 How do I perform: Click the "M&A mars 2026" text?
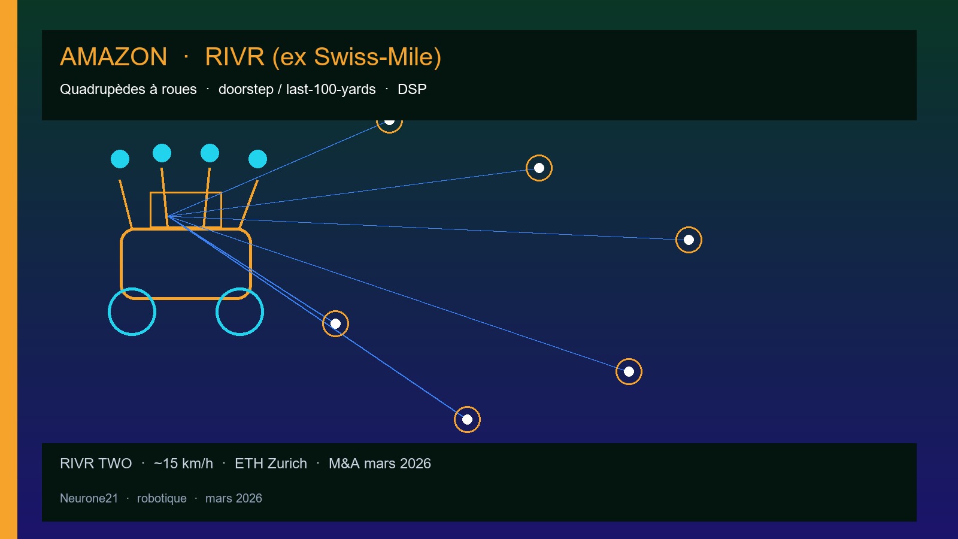pyautogui.click(x=380, y=464)
